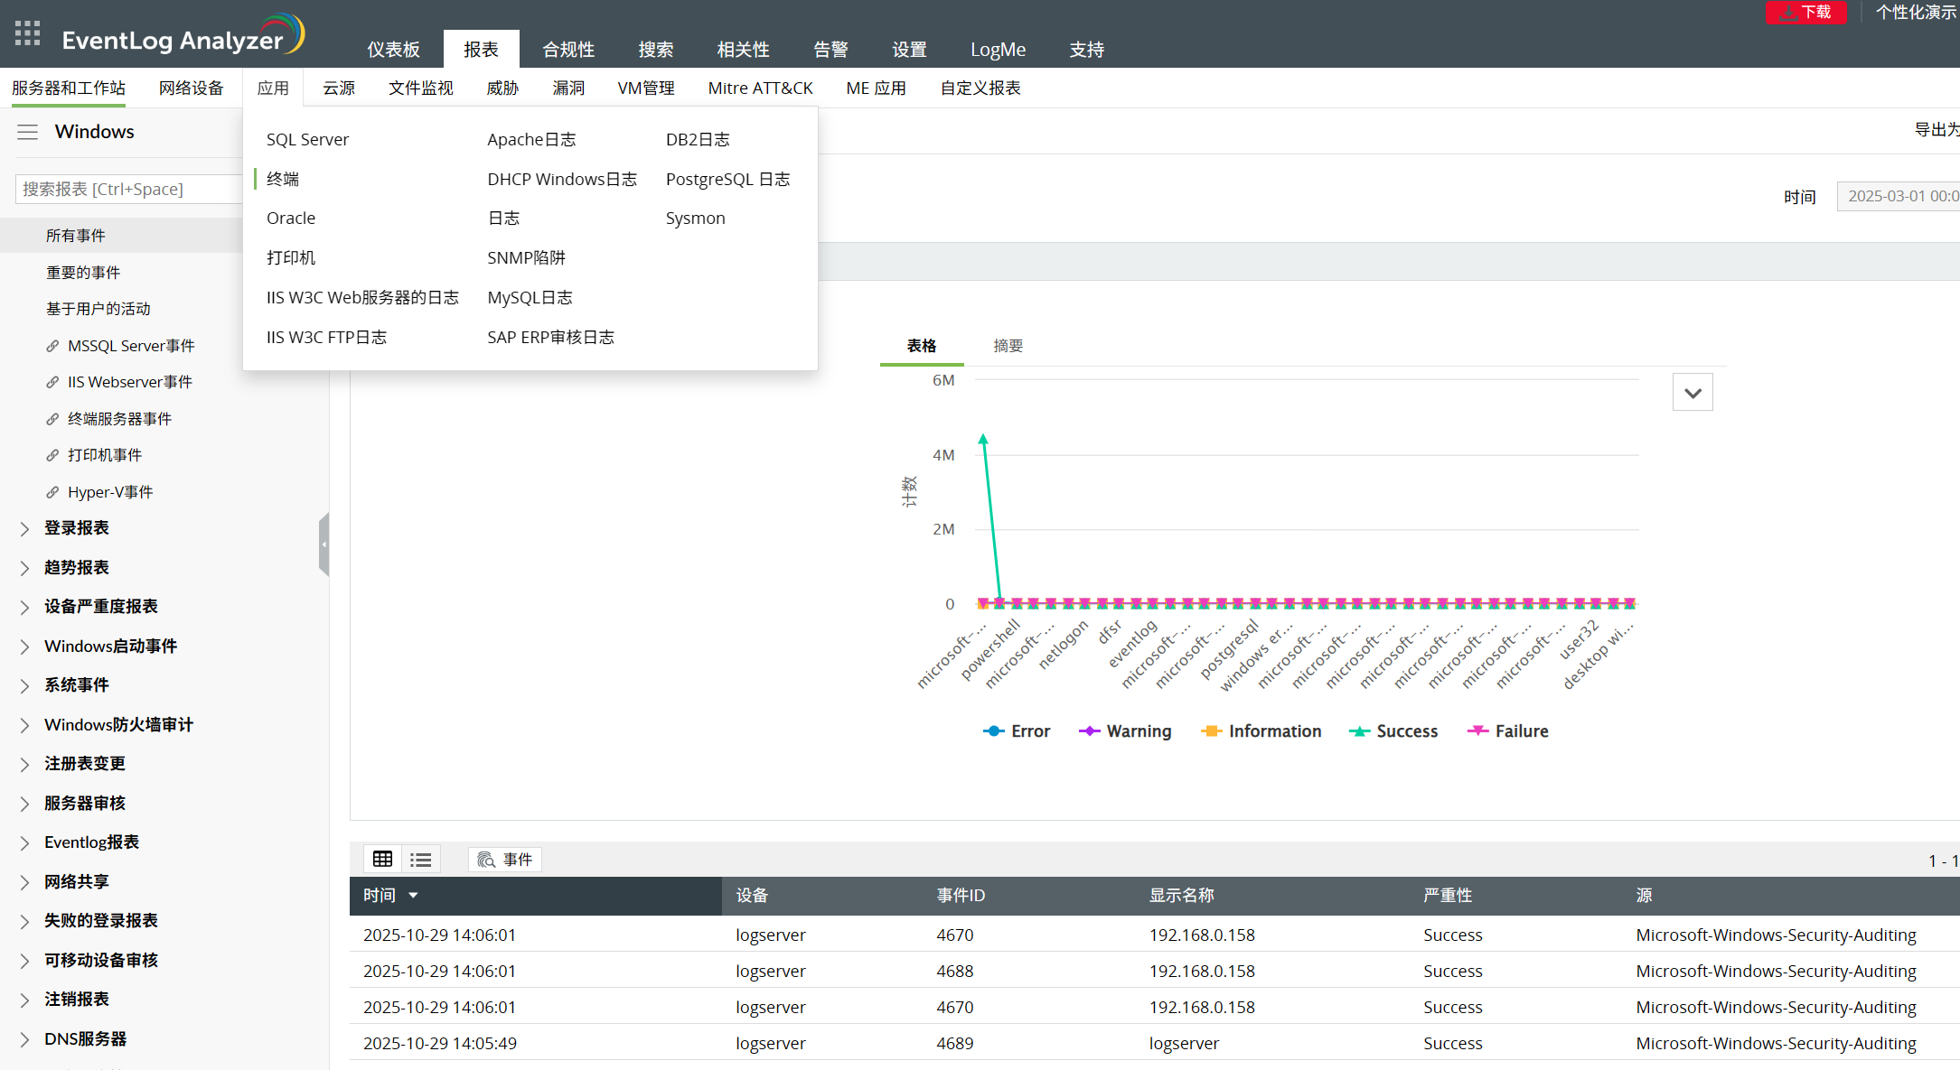Switch to grid table view icon
Image resolution: width=1960 pixels, height=1070 pixels.
click(383, 859)
